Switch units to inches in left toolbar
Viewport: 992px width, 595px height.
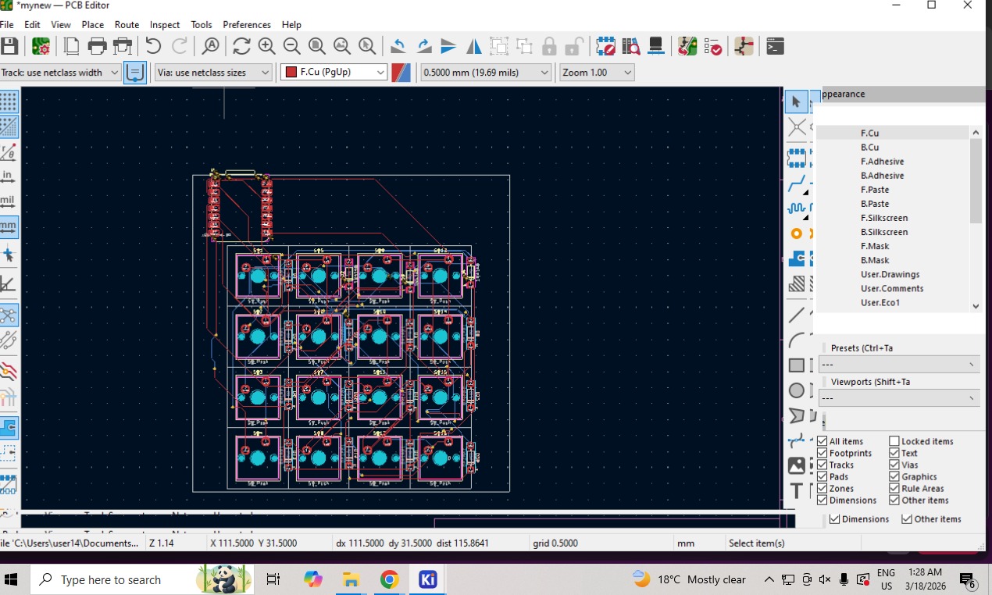click(x=8, y=176)
